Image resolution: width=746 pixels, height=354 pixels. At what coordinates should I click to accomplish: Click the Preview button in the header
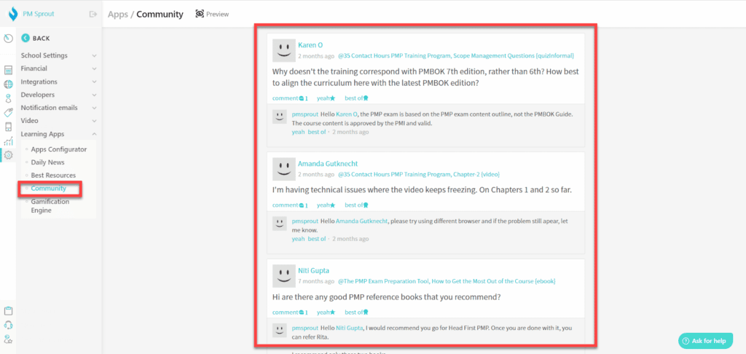212,15
